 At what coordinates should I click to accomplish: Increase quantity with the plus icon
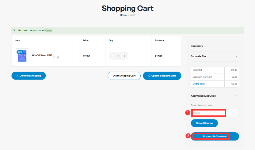pyautogui.click(x=124, y=56)
